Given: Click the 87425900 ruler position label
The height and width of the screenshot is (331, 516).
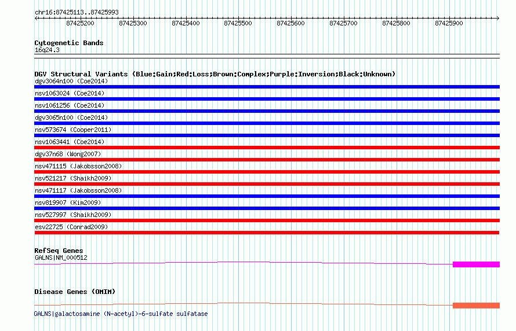Looking at the screenshot, I should (449, 23).
